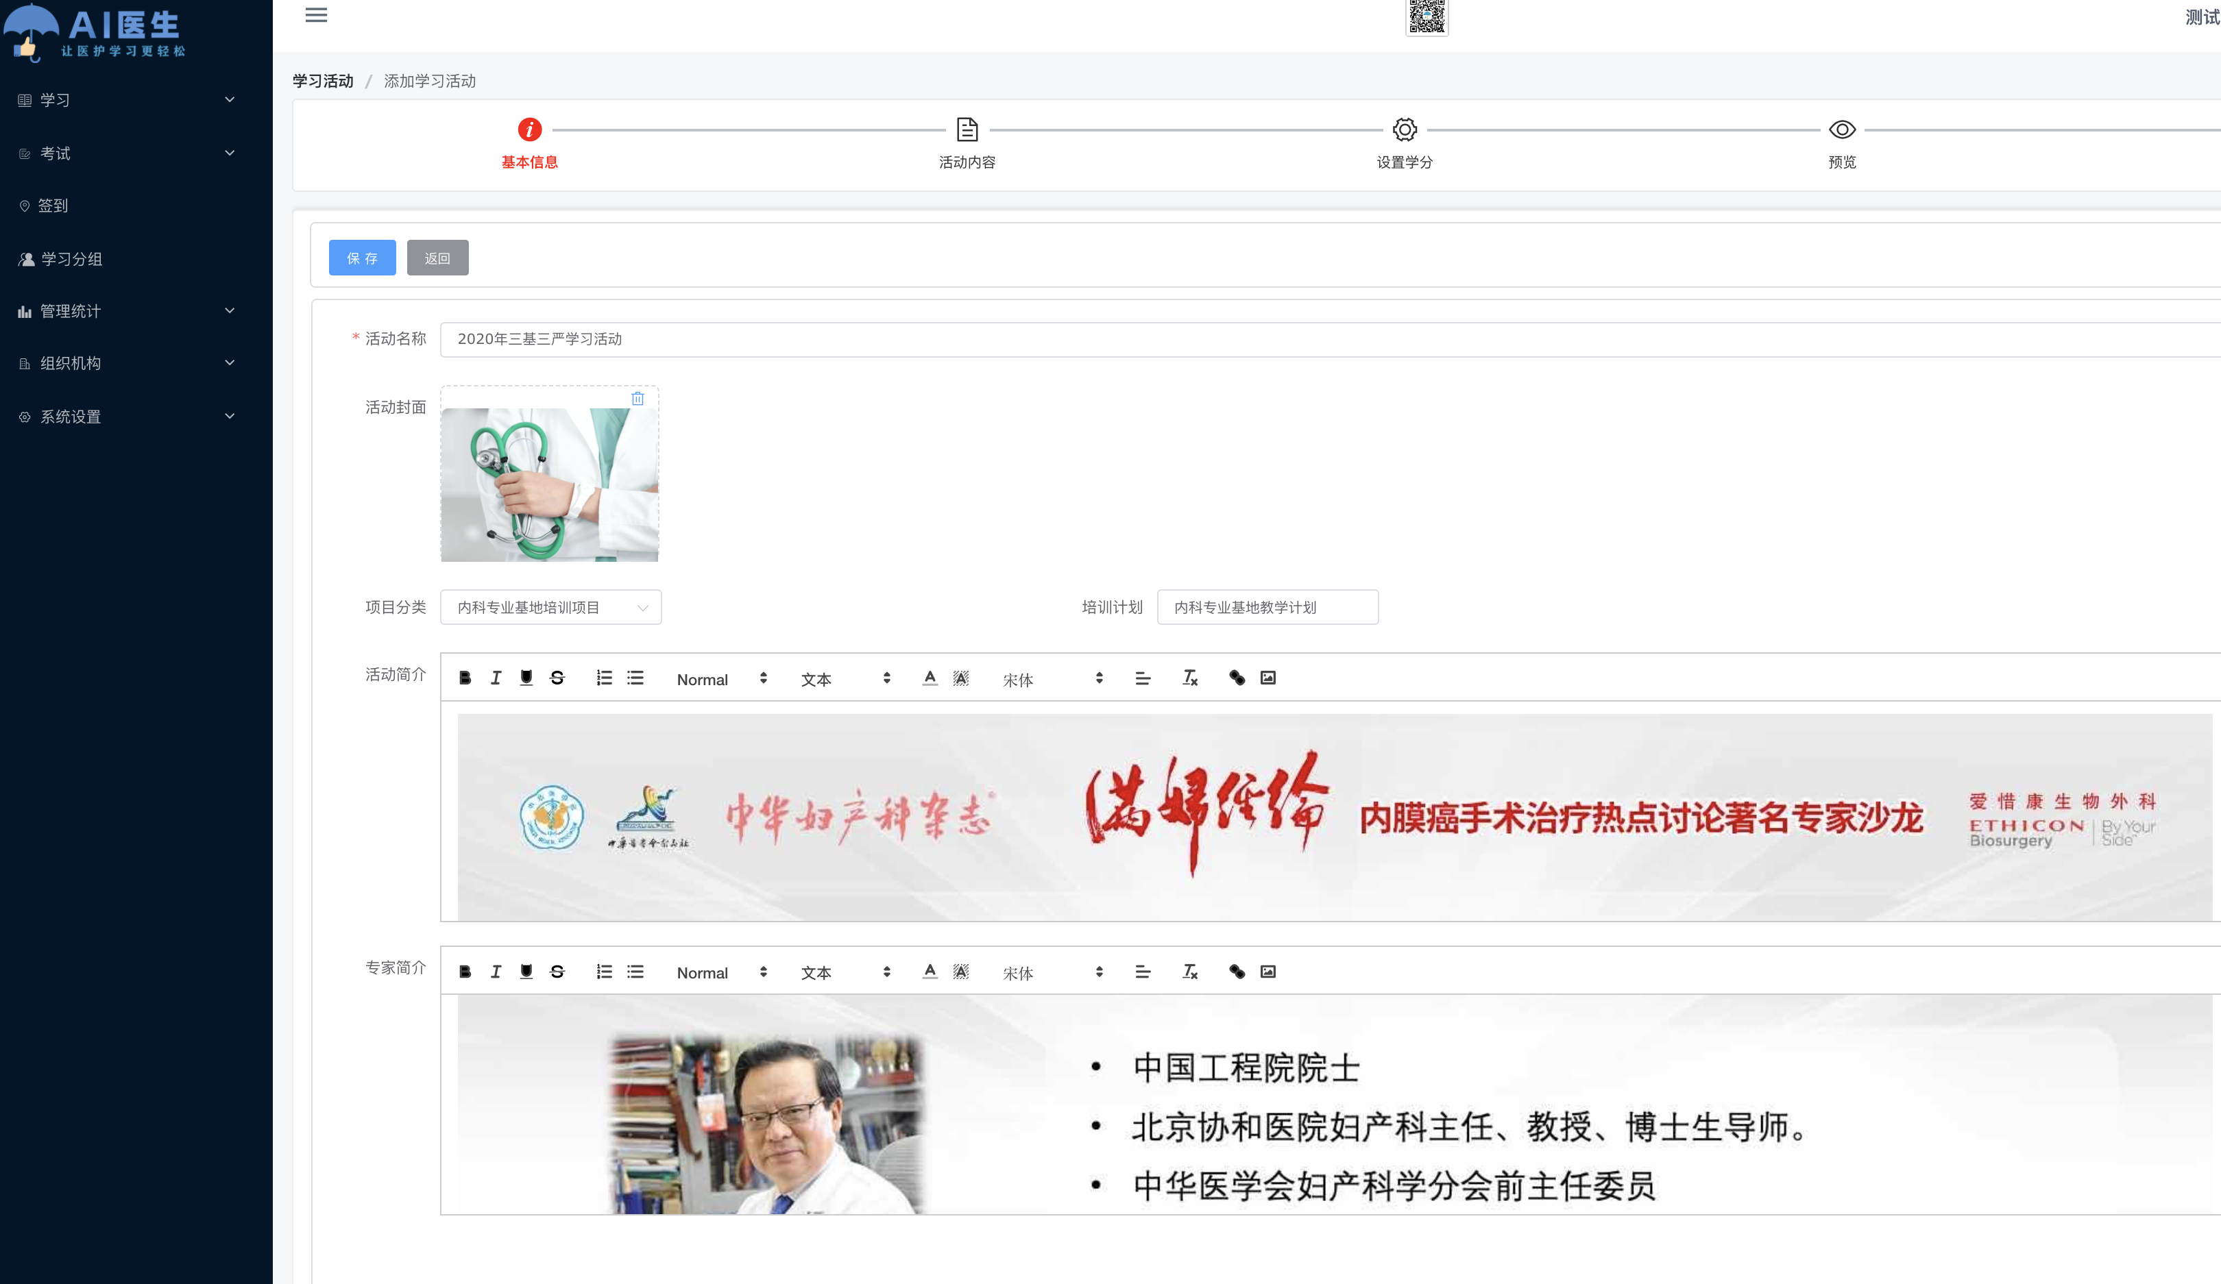Image resolution: width=2221 pixels, height=1284 pixels.
Task: Insert bullet list in the 专家简介 editor
Action: point(635,972)
